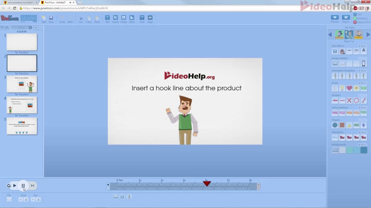Click the waving character on canvas

[183, 120]
